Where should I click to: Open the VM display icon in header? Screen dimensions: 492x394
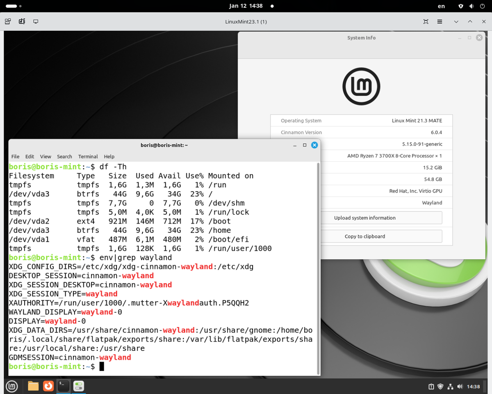tap(36, 21)
